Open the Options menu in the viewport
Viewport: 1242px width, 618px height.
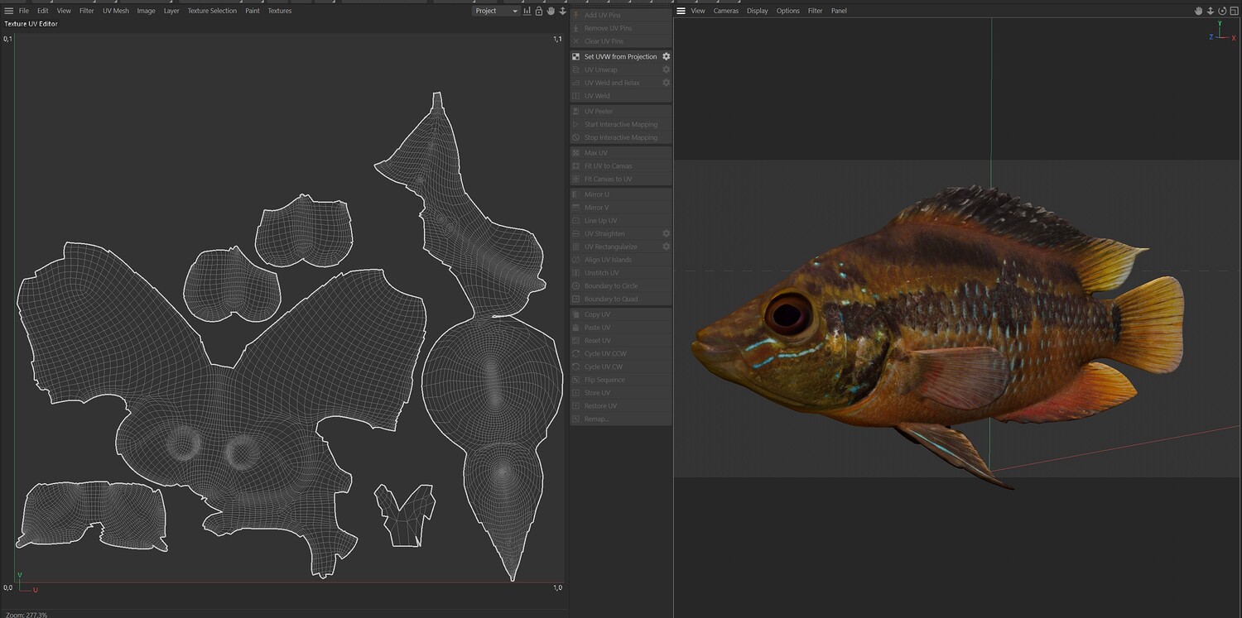point(788,11)
